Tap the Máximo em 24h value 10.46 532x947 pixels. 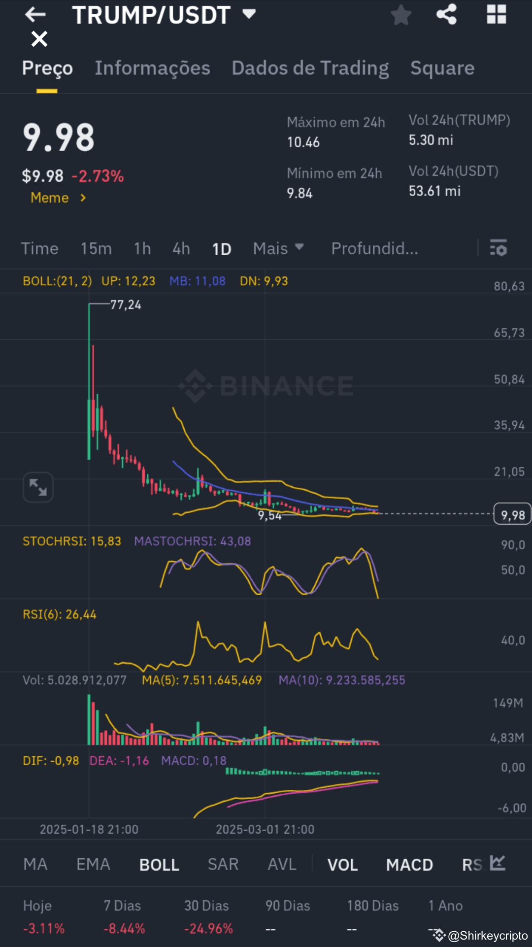click(x=303, y=142)
